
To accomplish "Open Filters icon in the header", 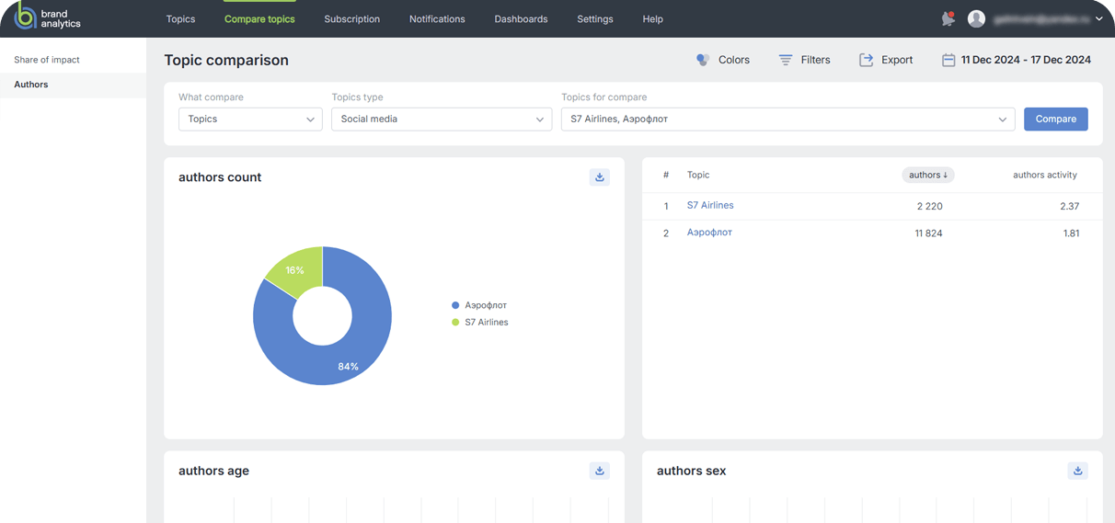I will [786, 60].
